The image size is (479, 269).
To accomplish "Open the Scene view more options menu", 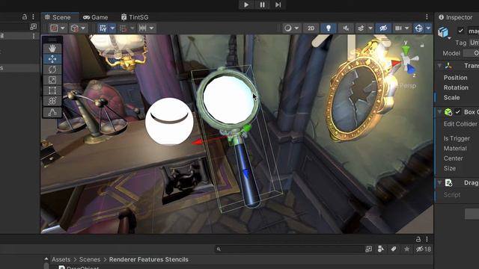I will click(x=427, y=17).
